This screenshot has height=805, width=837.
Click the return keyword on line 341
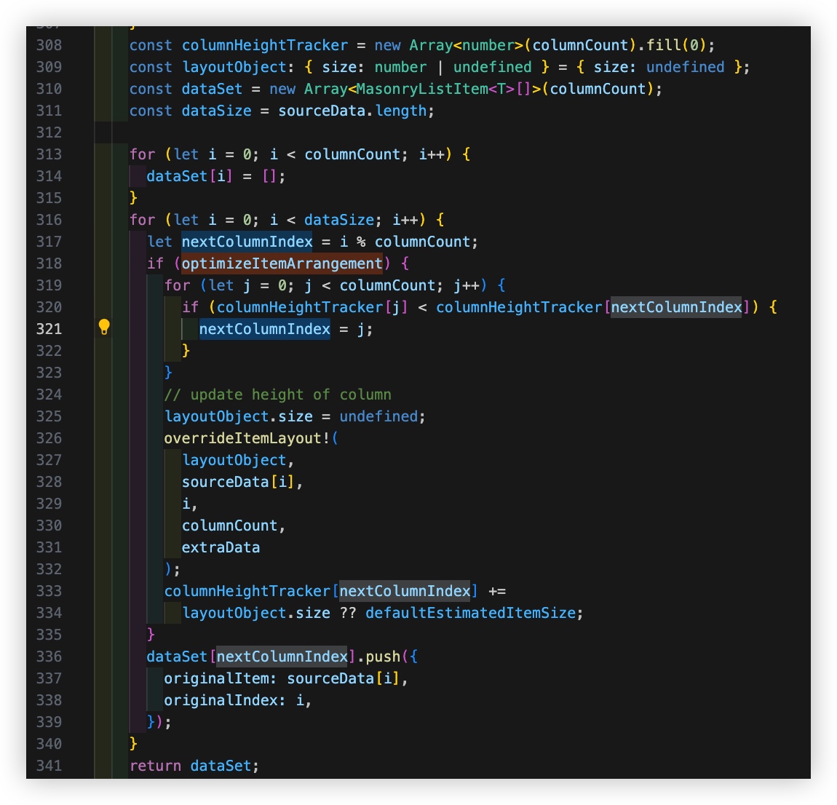[x=155, y=766]
